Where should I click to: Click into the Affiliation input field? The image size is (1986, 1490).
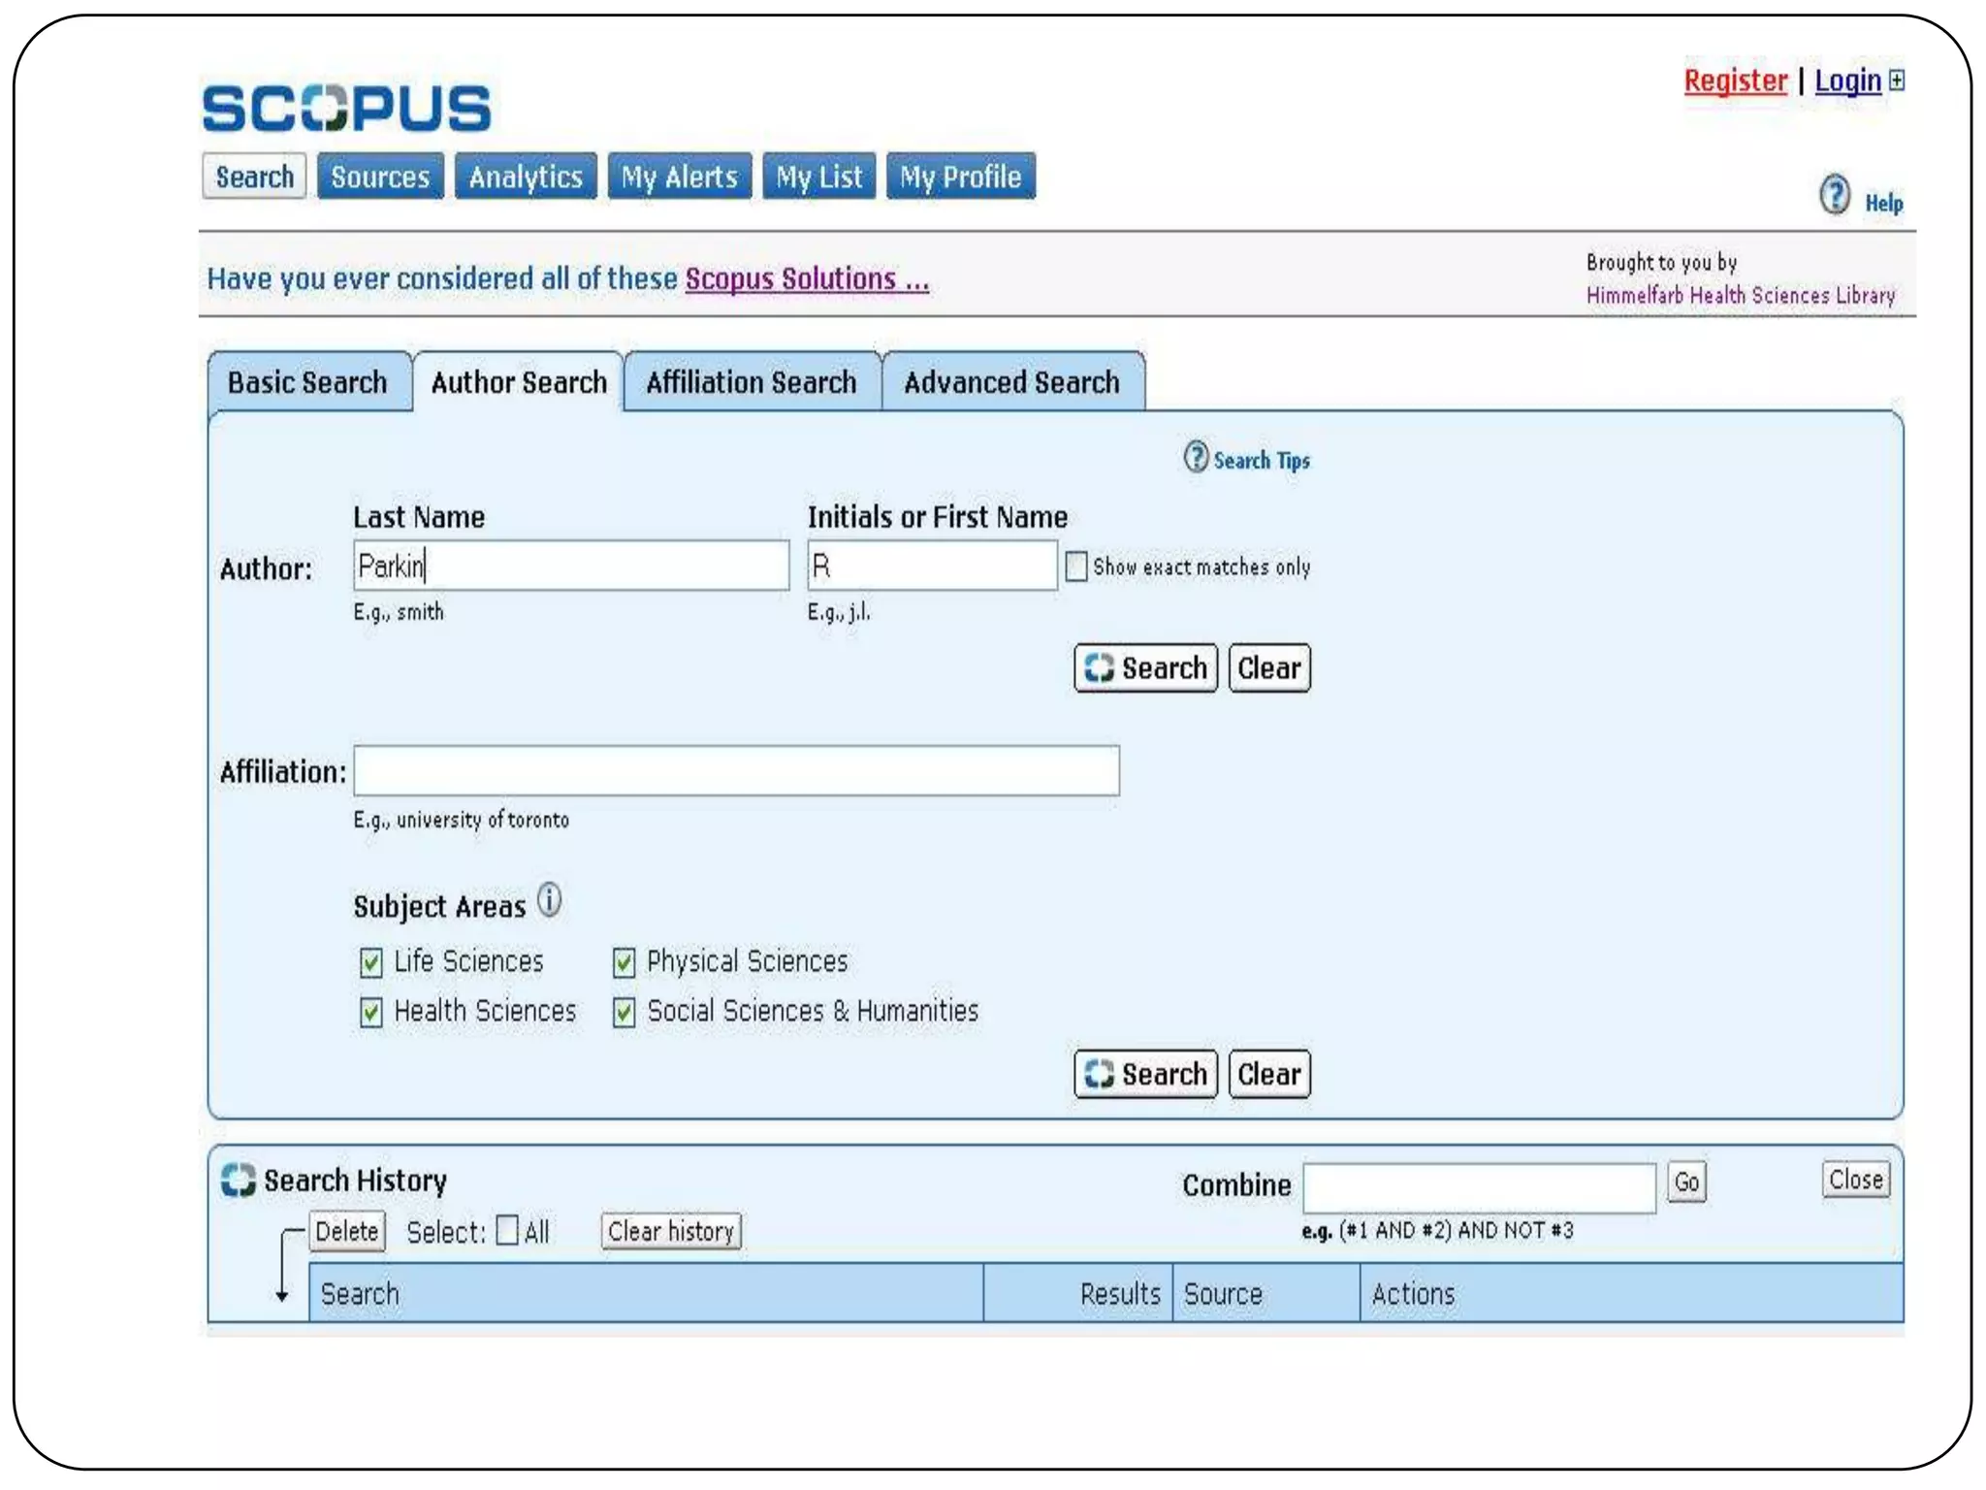736,771
